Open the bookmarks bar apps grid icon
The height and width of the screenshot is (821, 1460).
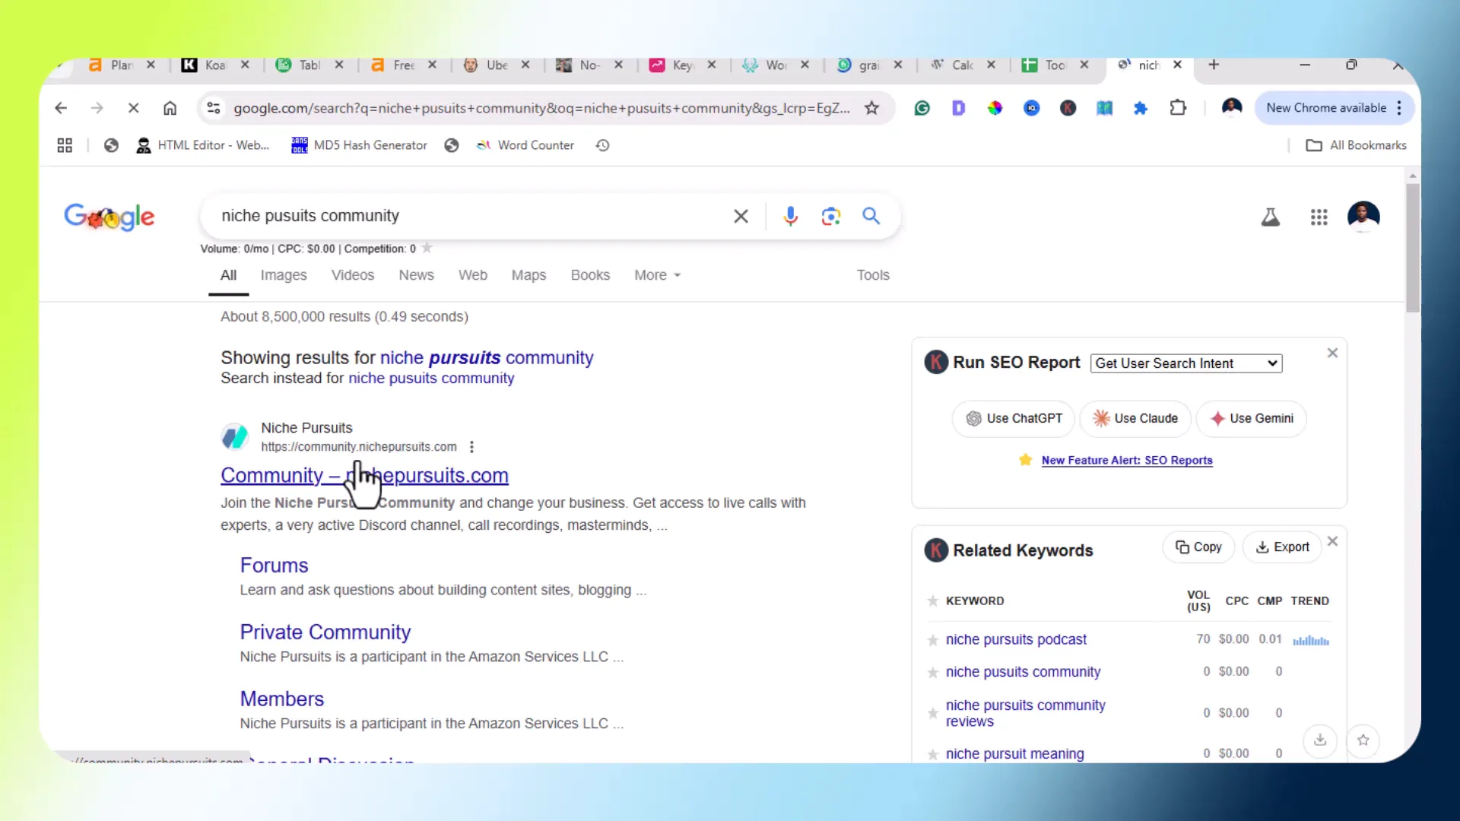65,145
